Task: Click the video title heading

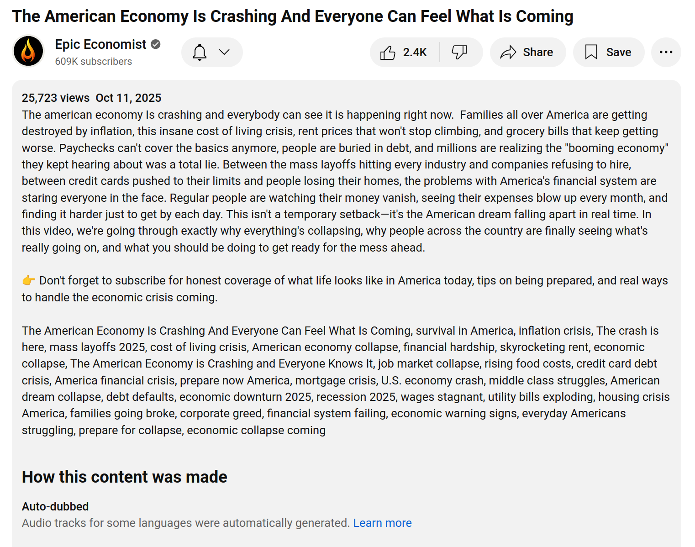Action: 293,16
